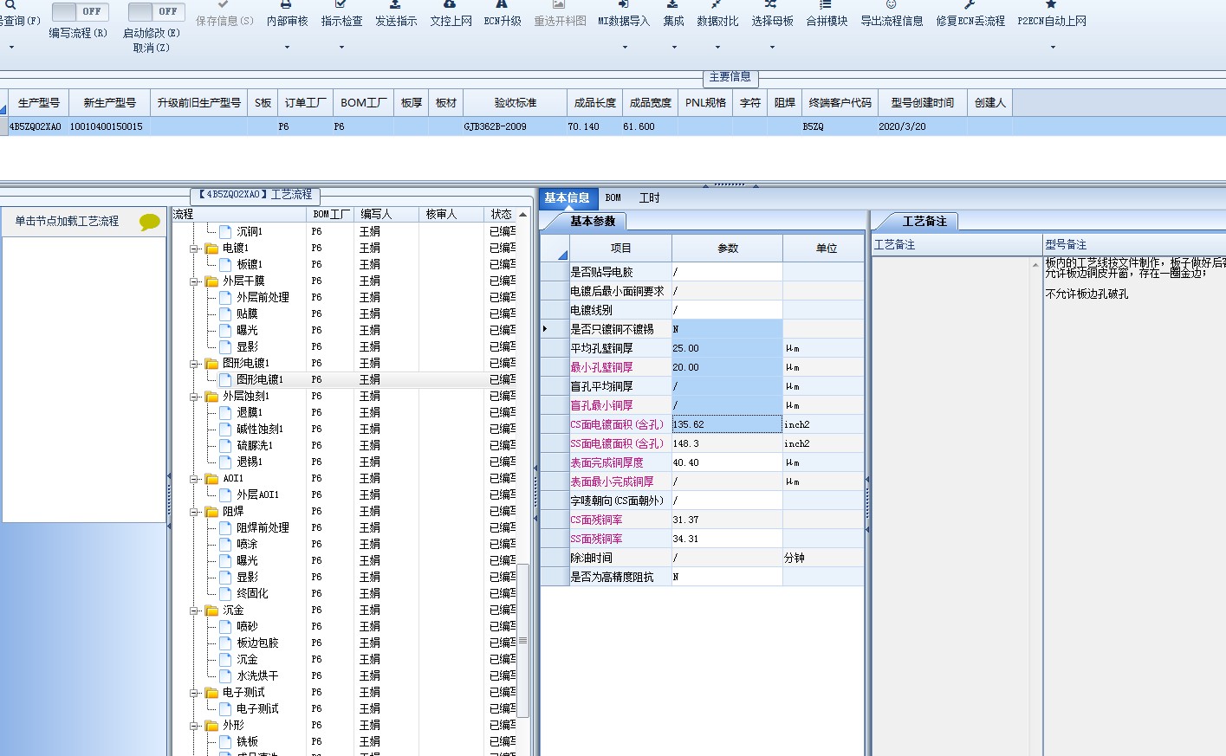
Task: Click the 平均孔壁铜厚 value 25.00
Action: pos(727,348)
